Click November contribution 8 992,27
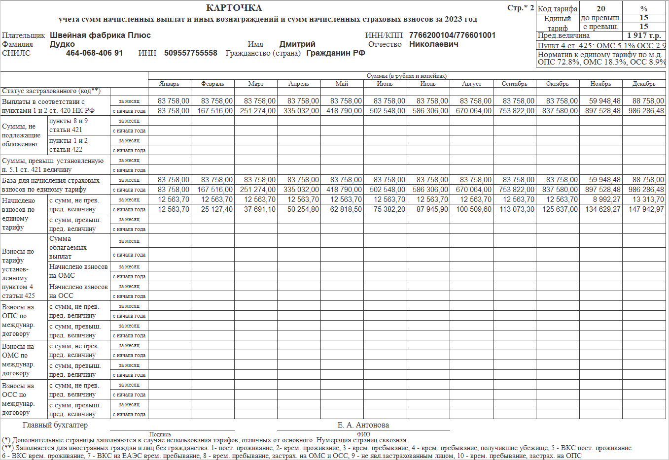Image resolution: width=669 pixels, height=460 pixels. 607,199
